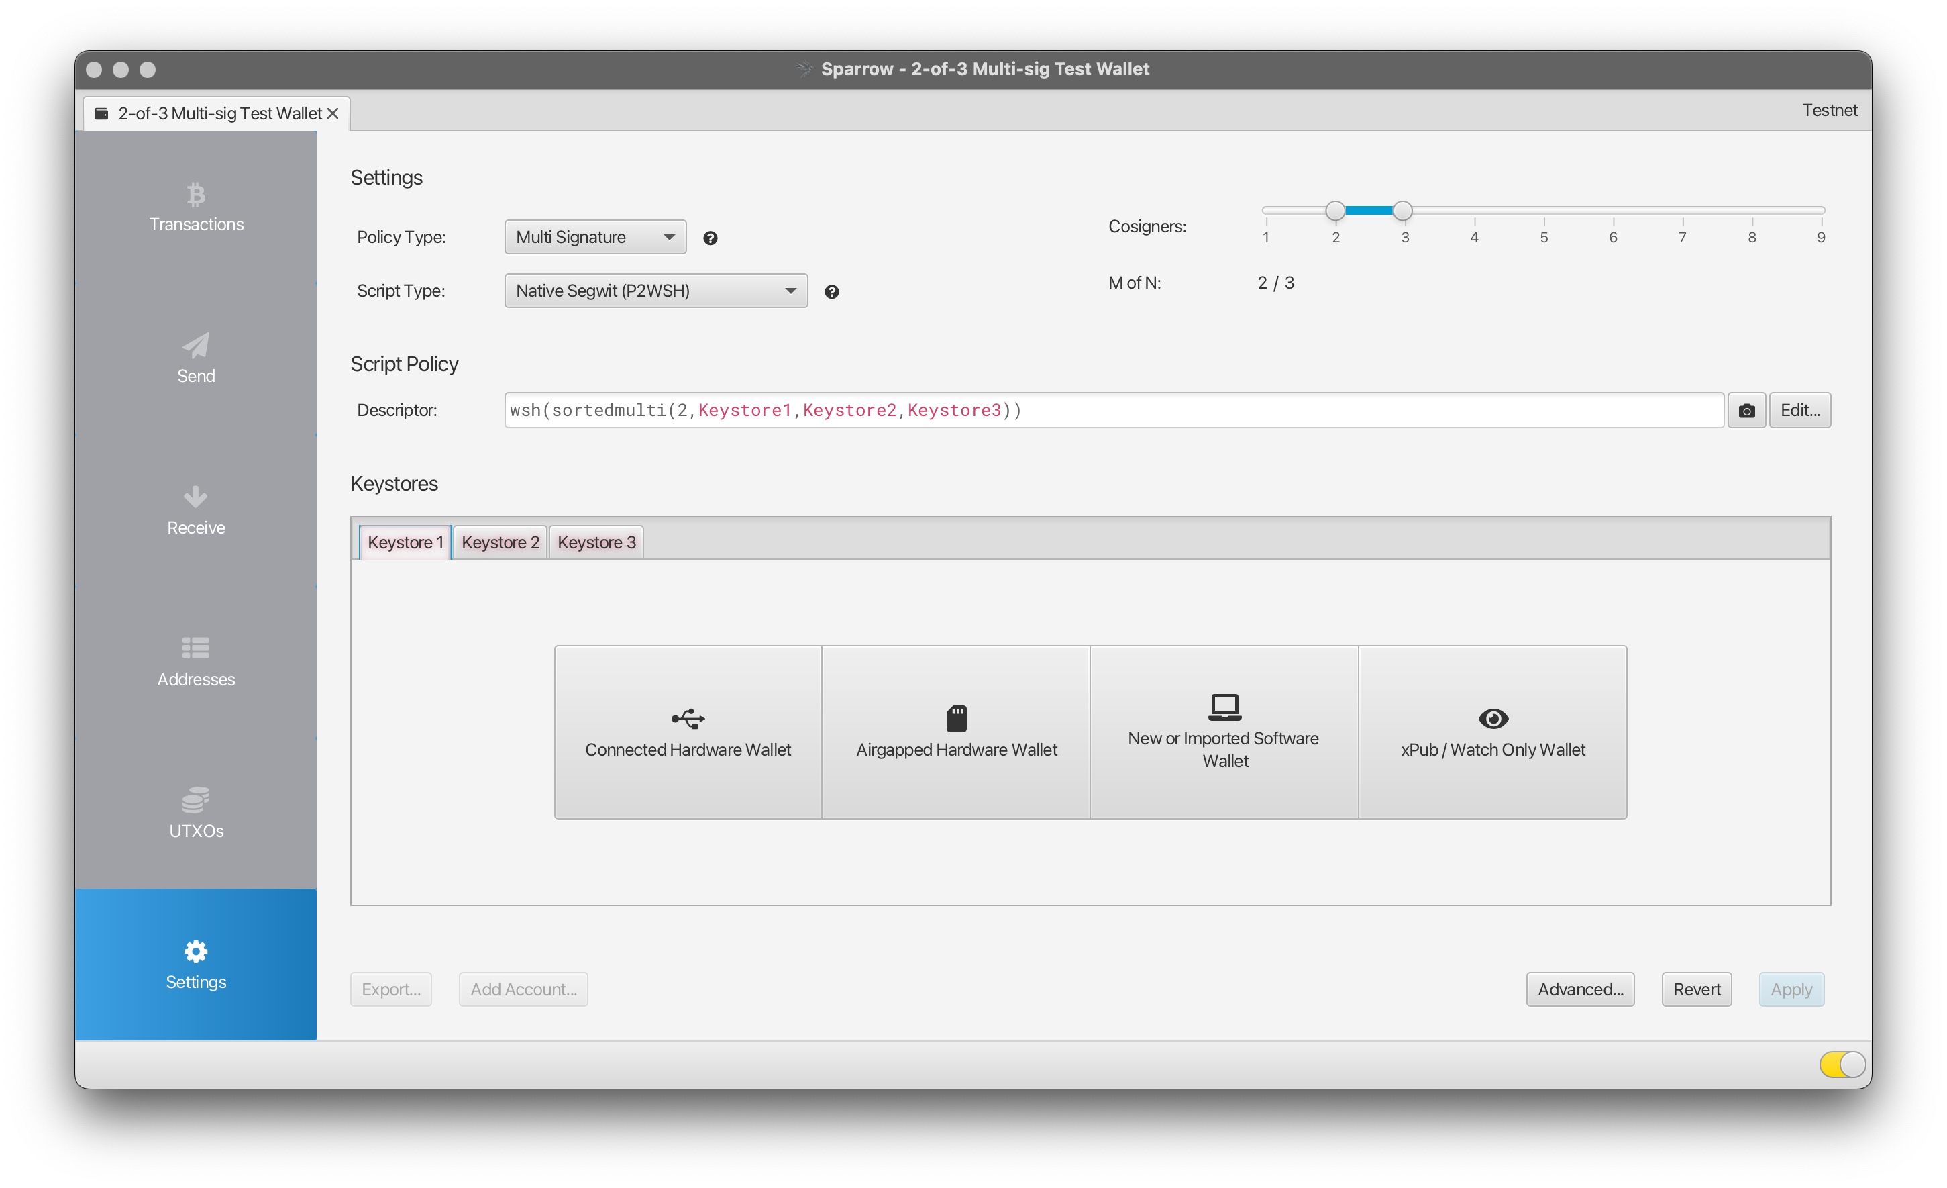Viewport: 1947px width, 1188px height.
Task: Select Airgapped Hardware Wallet option
Action: pos(956,732)
